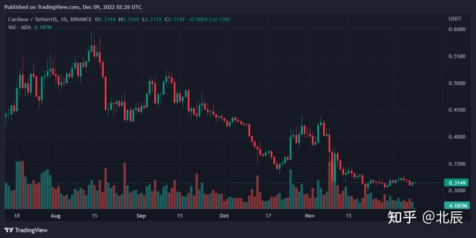Click the Zhihu watermark text

pyautogui.click(x=425, y=217)
